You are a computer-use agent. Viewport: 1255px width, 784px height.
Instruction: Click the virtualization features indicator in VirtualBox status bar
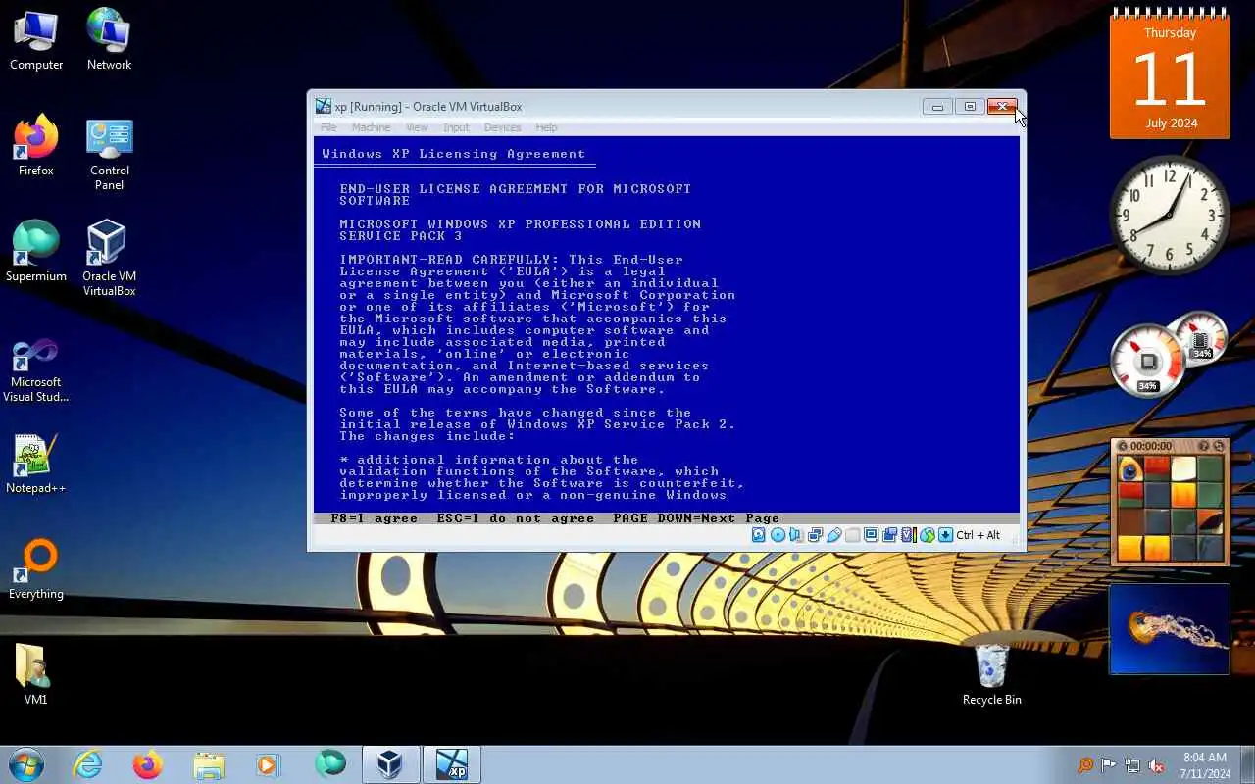pos(908,535)
